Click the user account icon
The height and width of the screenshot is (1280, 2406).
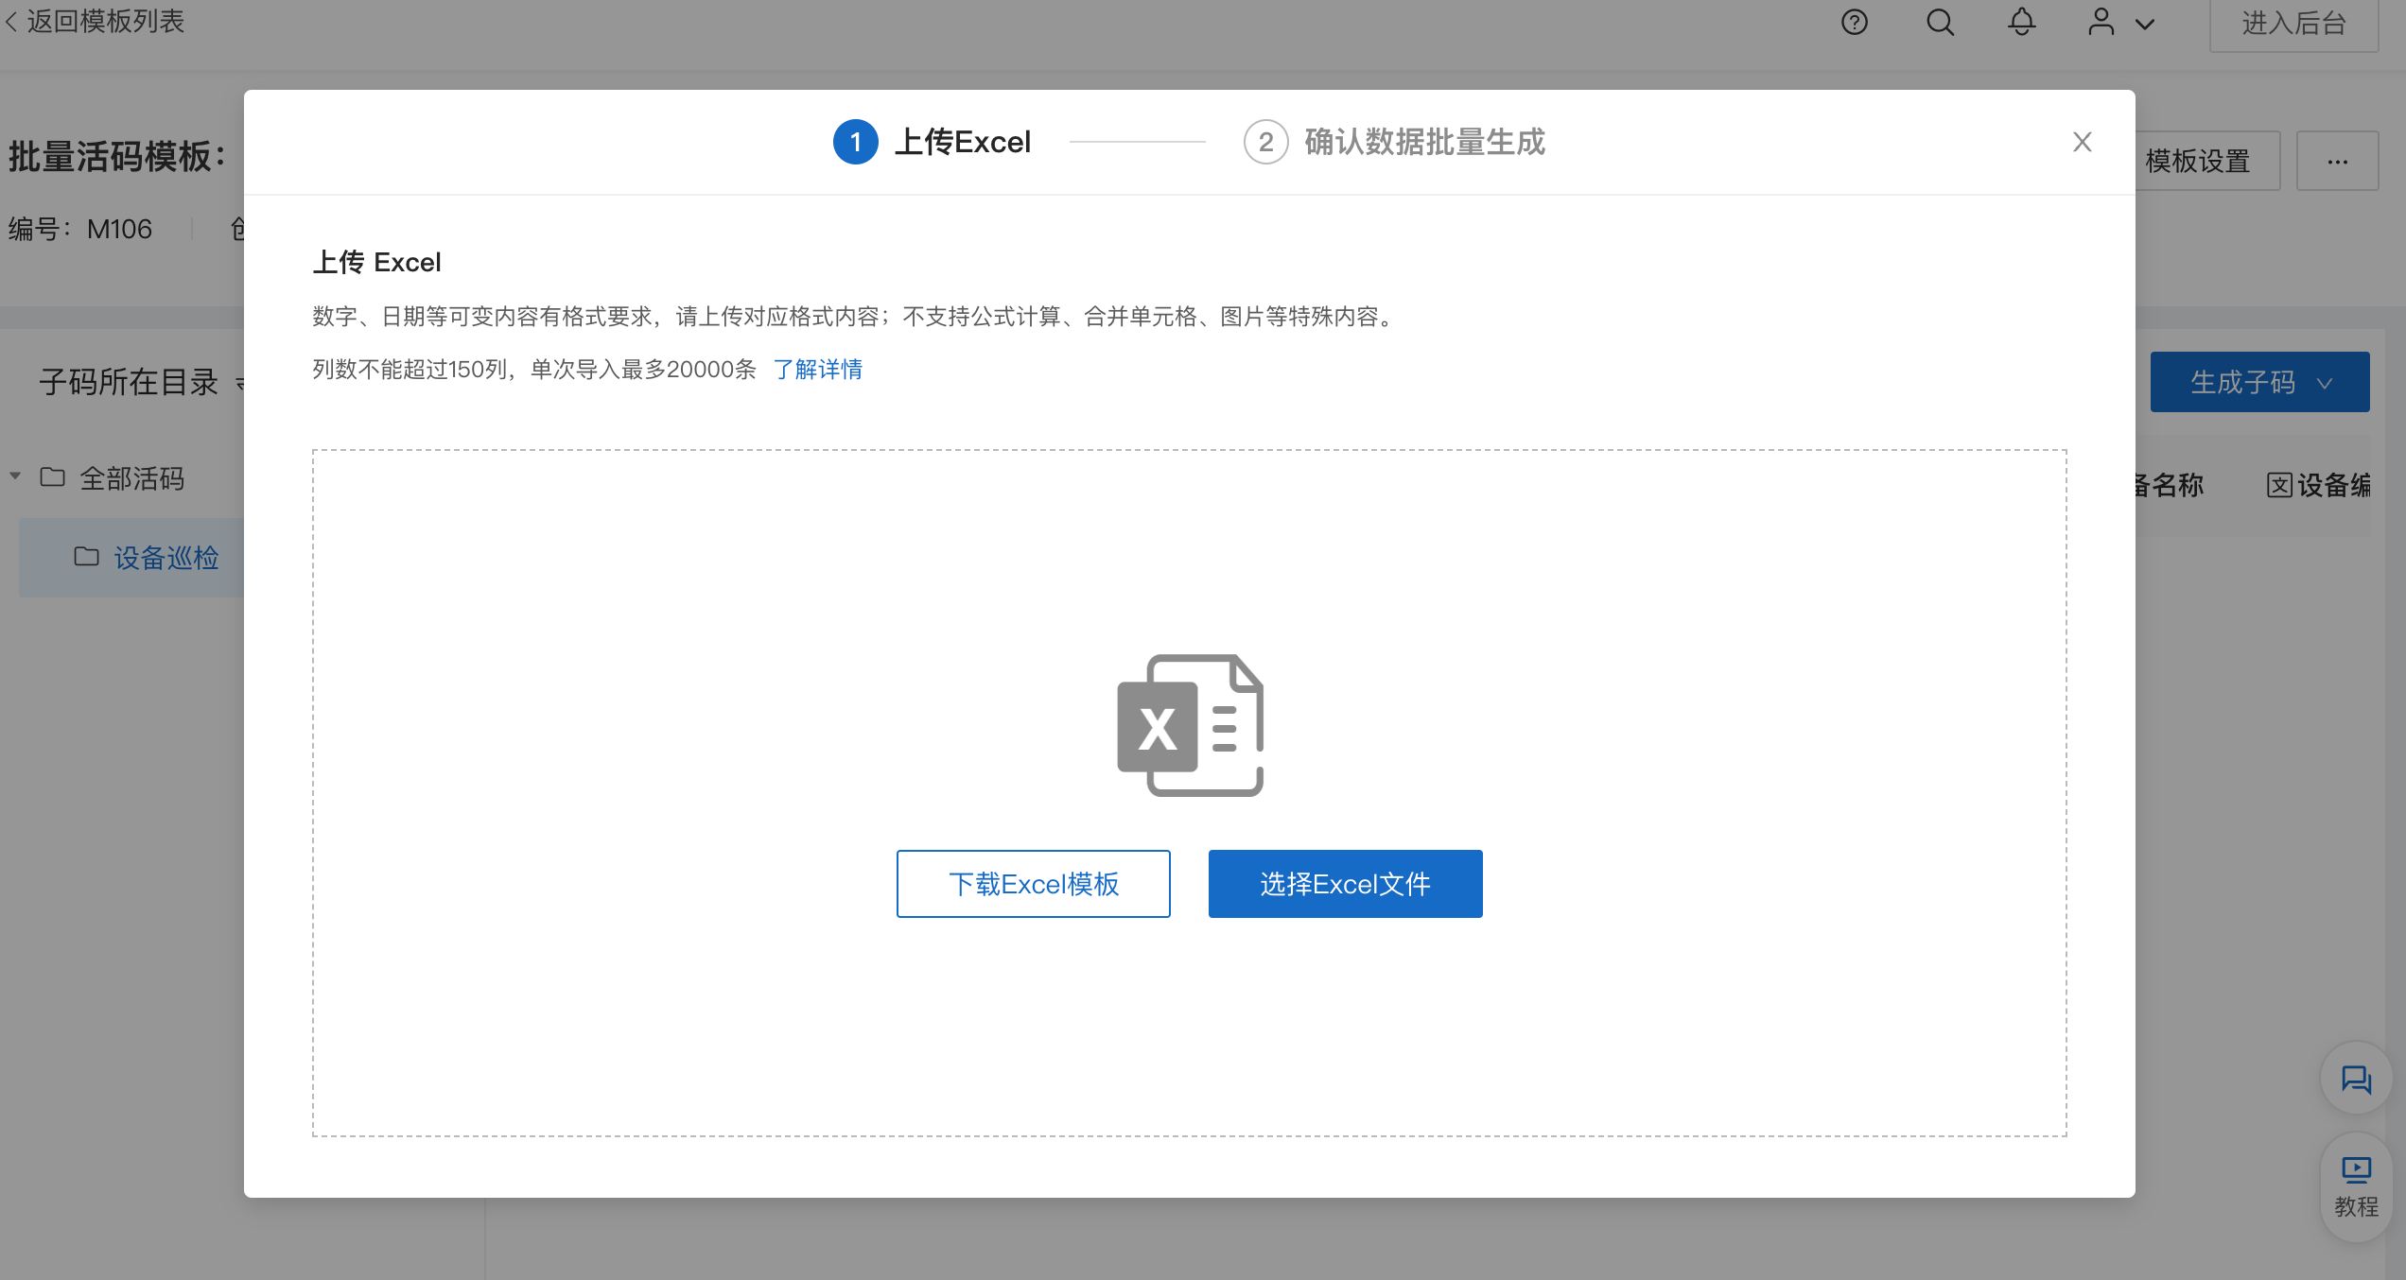point(2101,22)
